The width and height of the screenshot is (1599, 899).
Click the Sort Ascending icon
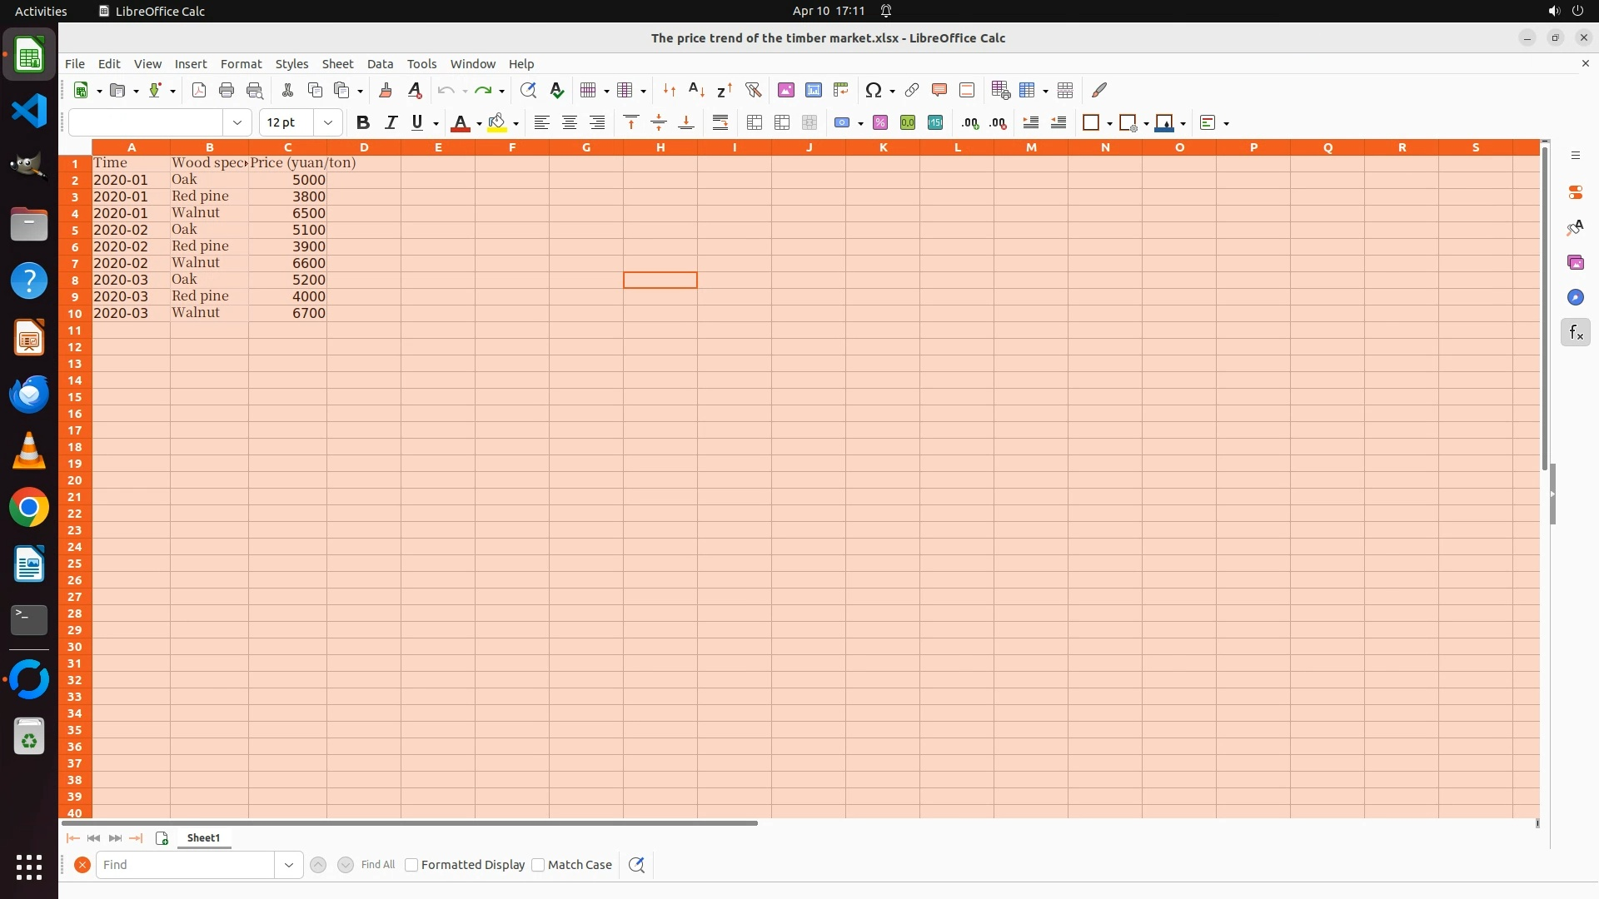click(x=696, y=90)
